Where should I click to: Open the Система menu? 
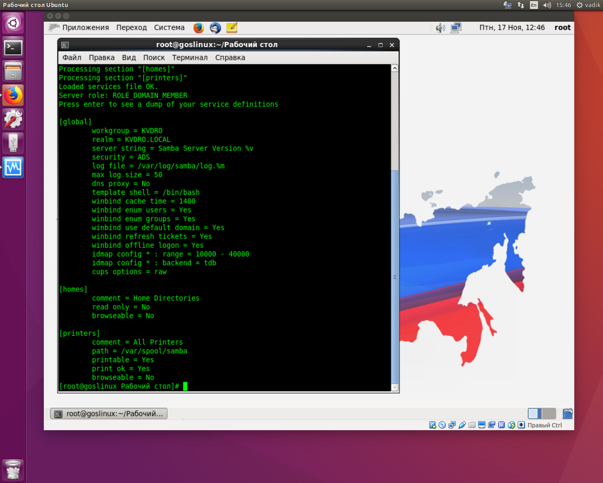tap(169, 28)
